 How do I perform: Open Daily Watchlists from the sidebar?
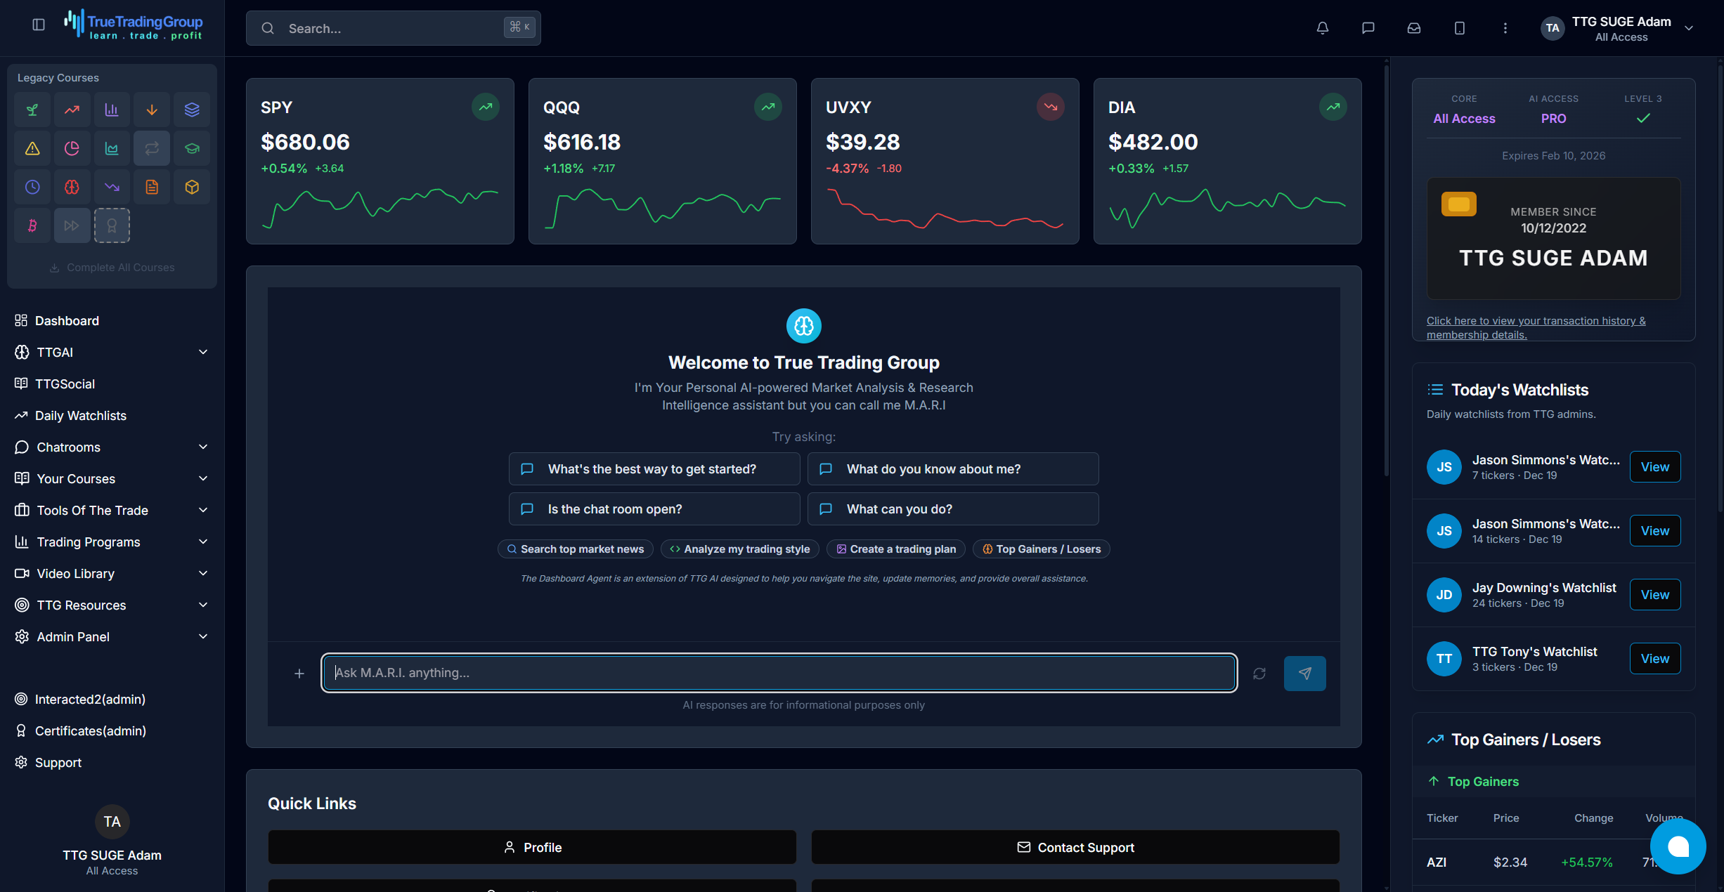[80, 415]
